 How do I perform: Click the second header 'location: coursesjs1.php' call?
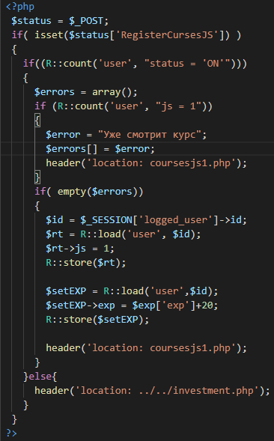(x=146, y=348)
